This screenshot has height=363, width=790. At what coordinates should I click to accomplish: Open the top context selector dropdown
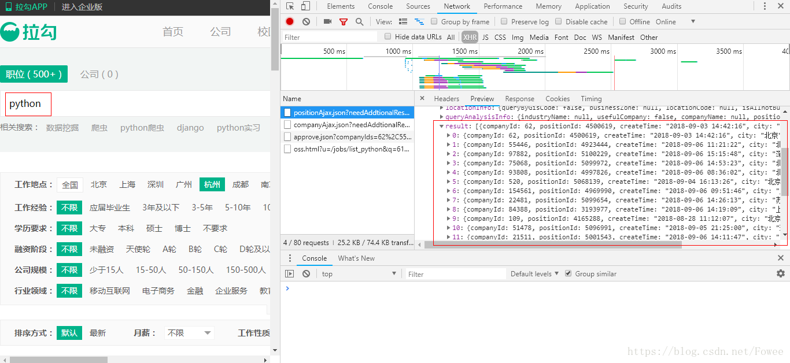point(359,273)
